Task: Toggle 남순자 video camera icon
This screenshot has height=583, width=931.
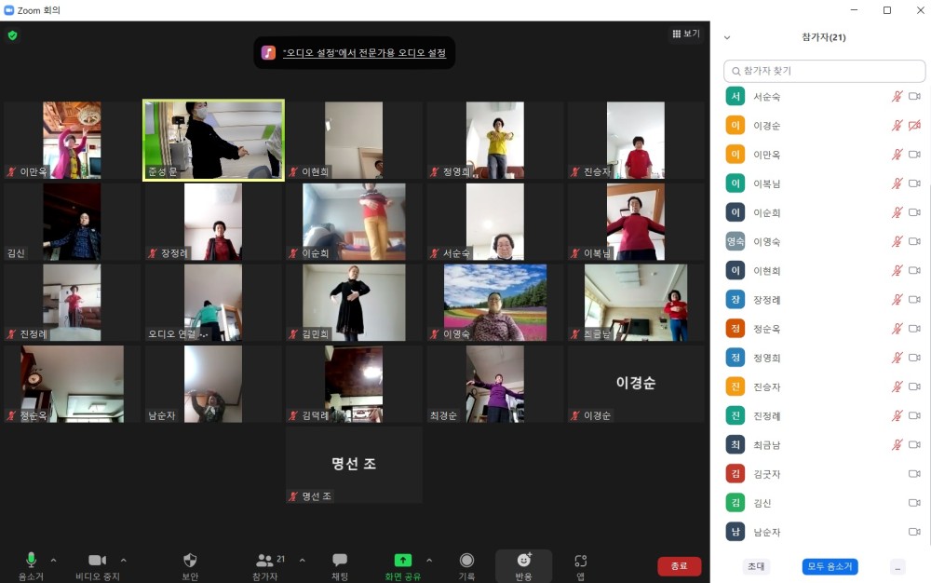Action: tap(914, 532)
